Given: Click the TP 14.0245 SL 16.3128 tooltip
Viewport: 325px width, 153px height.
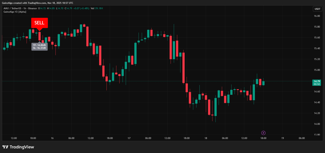Looking at the screenshot, I should tap(40, 46).
